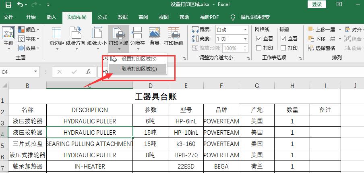364x173 pixels.
Task: Click the 轴承加热器 cell
Action: coord(27,166)
